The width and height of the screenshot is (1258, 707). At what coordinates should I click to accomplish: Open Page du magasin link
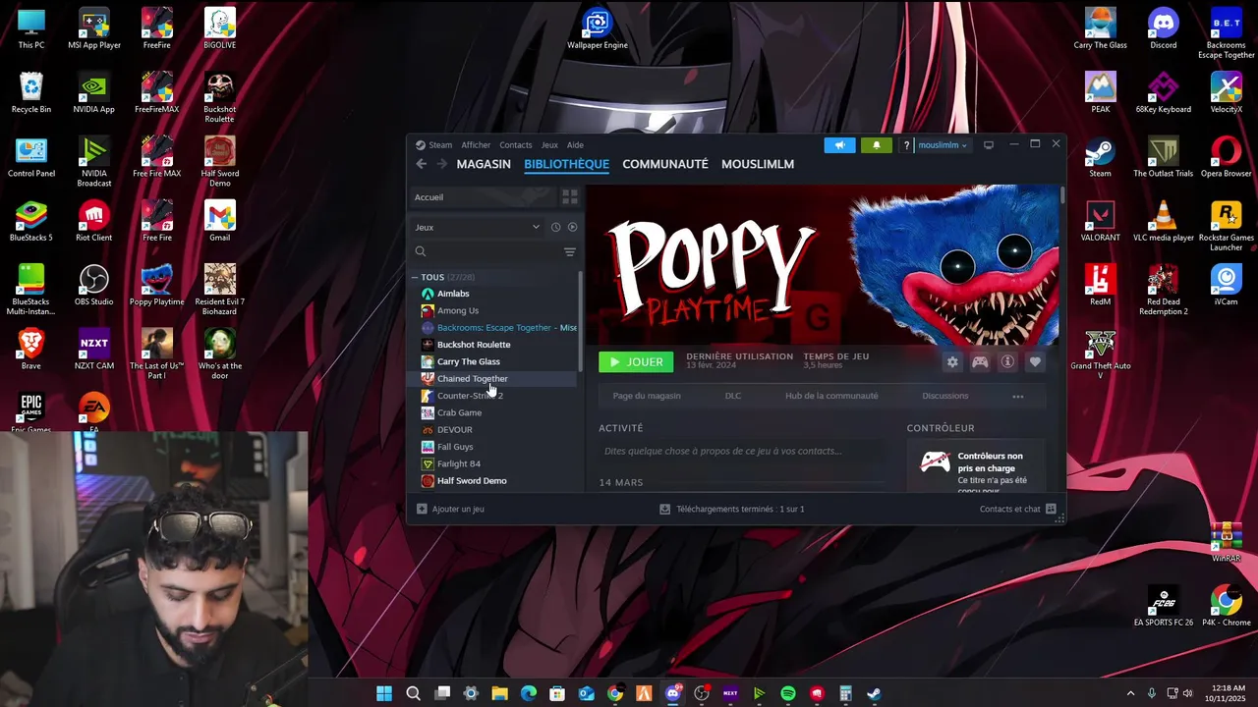click(647, 396)
